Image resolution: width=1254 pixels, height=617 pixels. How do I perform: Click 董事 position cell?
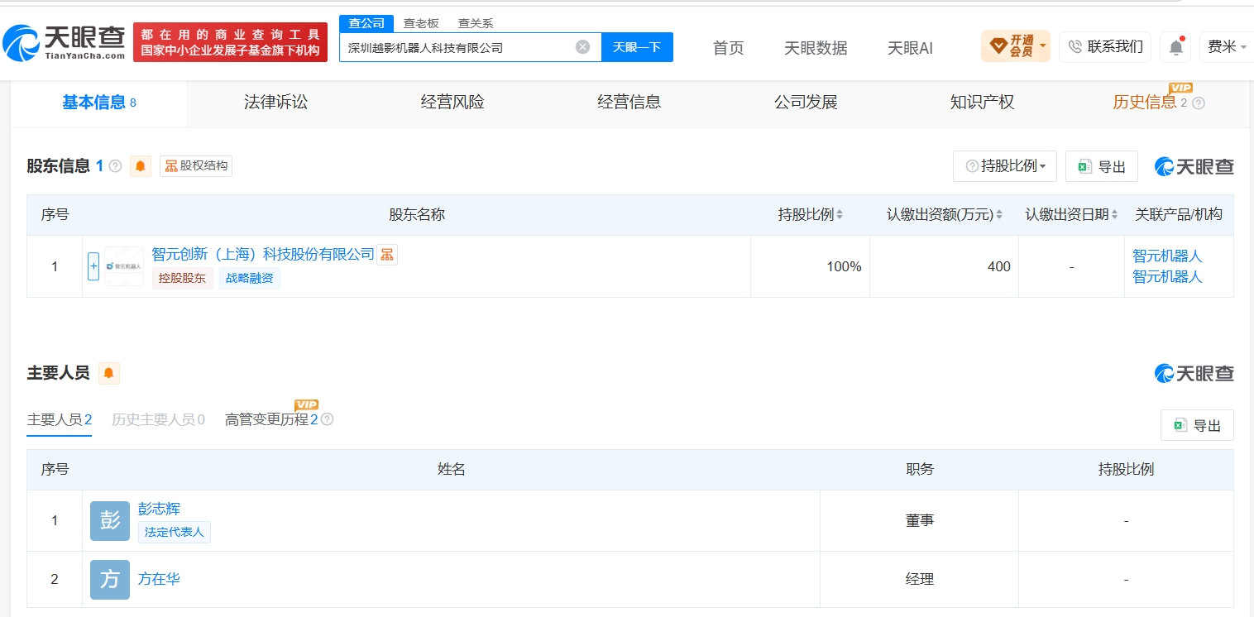click(x=920, y=521)
